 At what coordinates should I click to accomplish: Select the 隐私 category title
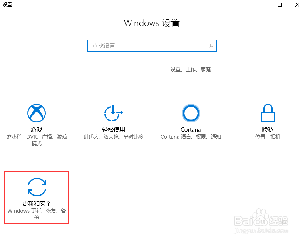[268, 129]
